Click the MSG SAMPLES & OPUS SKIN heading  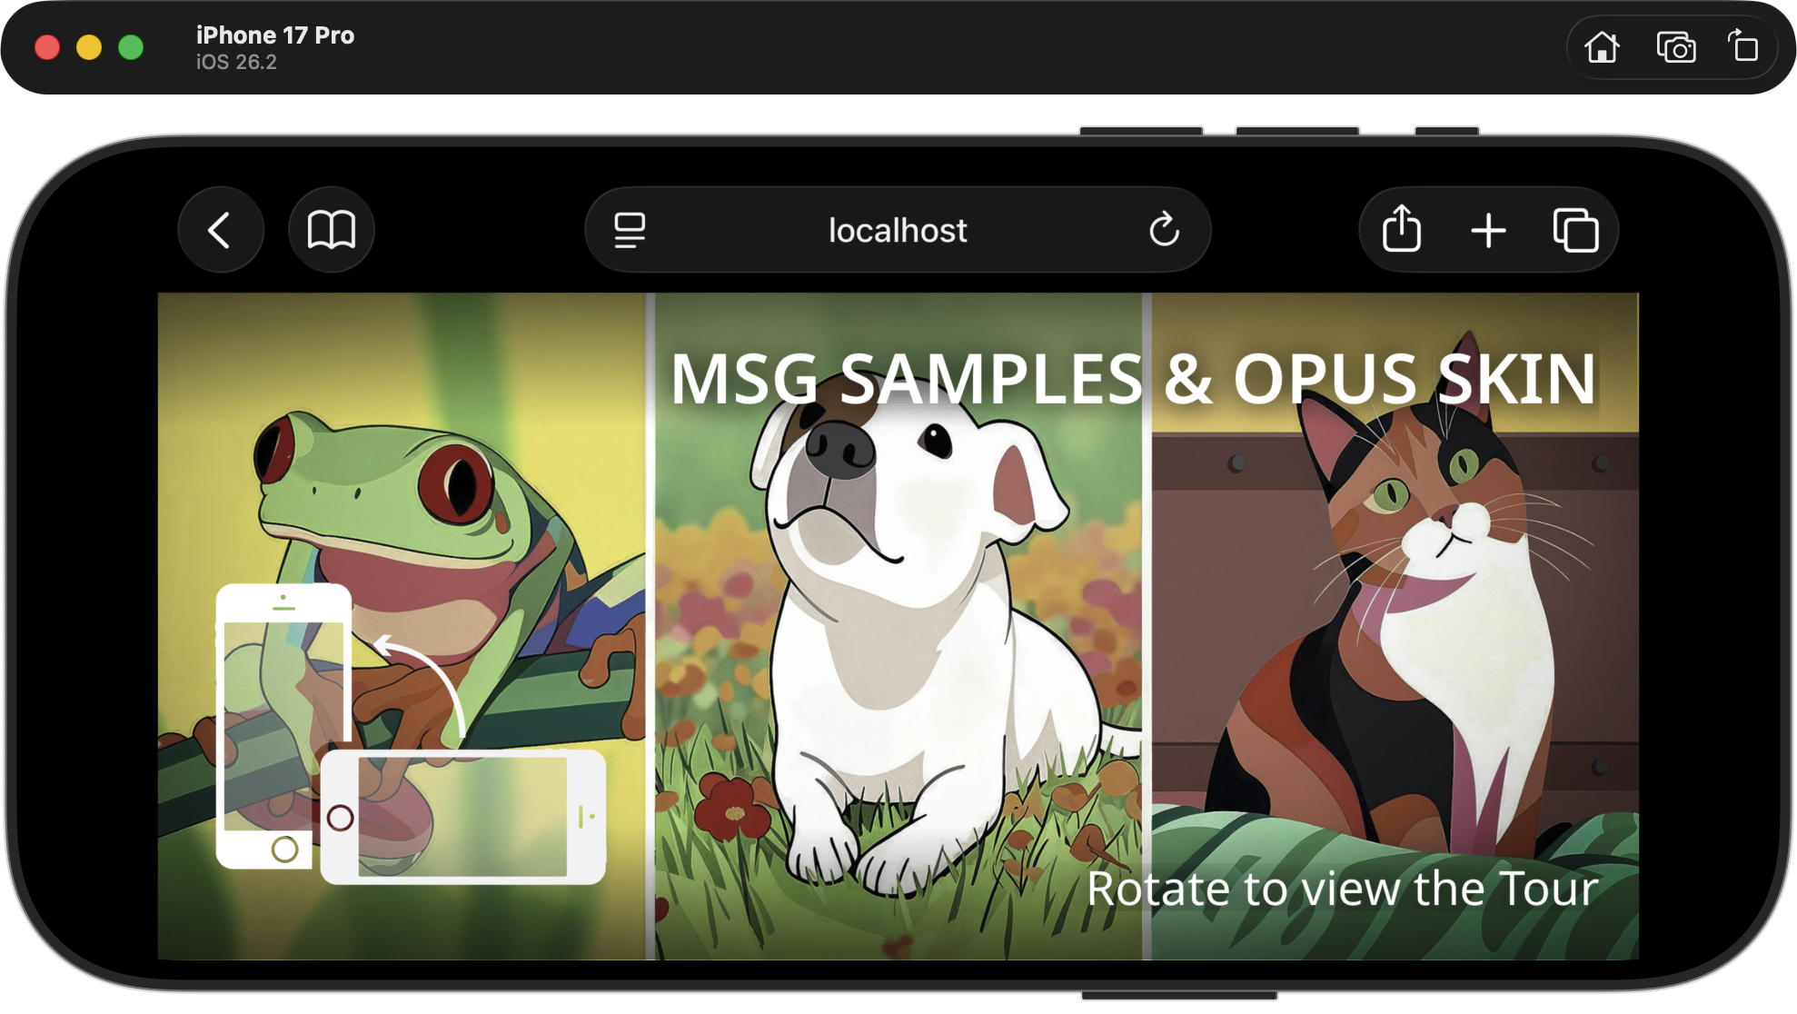point(1132,380)
